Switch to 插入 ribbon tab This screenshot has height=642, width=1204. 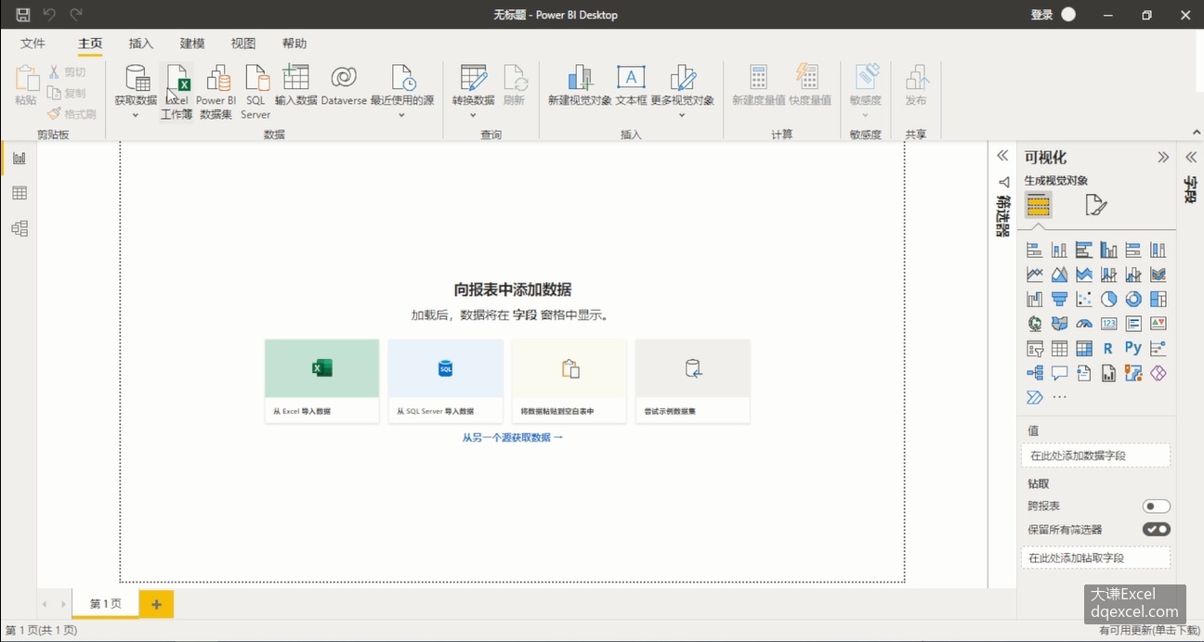[x=141, y=44]
